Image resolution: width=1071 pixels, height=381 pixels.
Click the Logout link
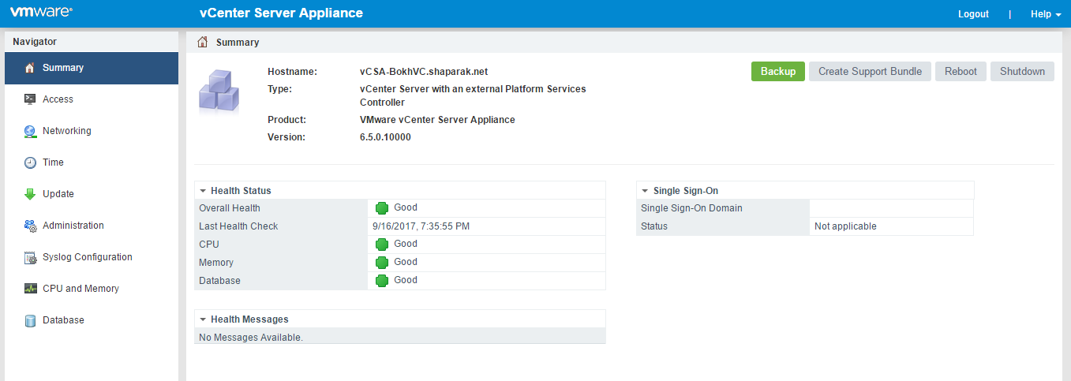pyautogui.click(x=973, y=14)
